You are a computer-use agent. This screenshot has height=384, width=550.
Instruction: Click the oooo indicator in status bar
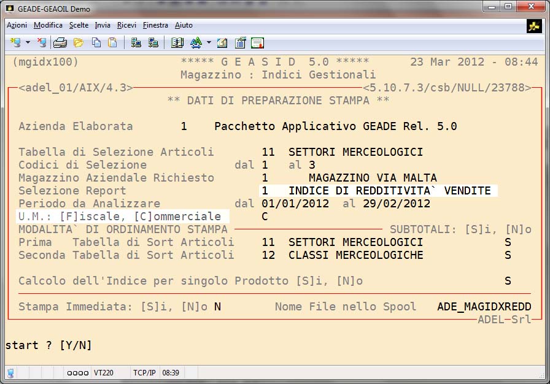(x=77, y=373)
